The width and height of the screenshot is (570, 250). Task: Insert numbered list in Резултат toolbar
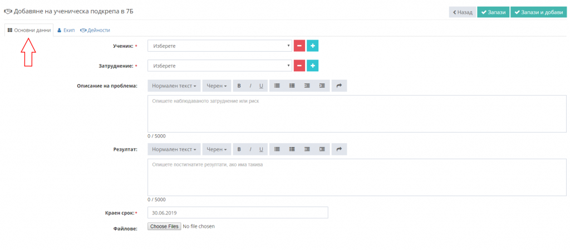coord(292,149)
